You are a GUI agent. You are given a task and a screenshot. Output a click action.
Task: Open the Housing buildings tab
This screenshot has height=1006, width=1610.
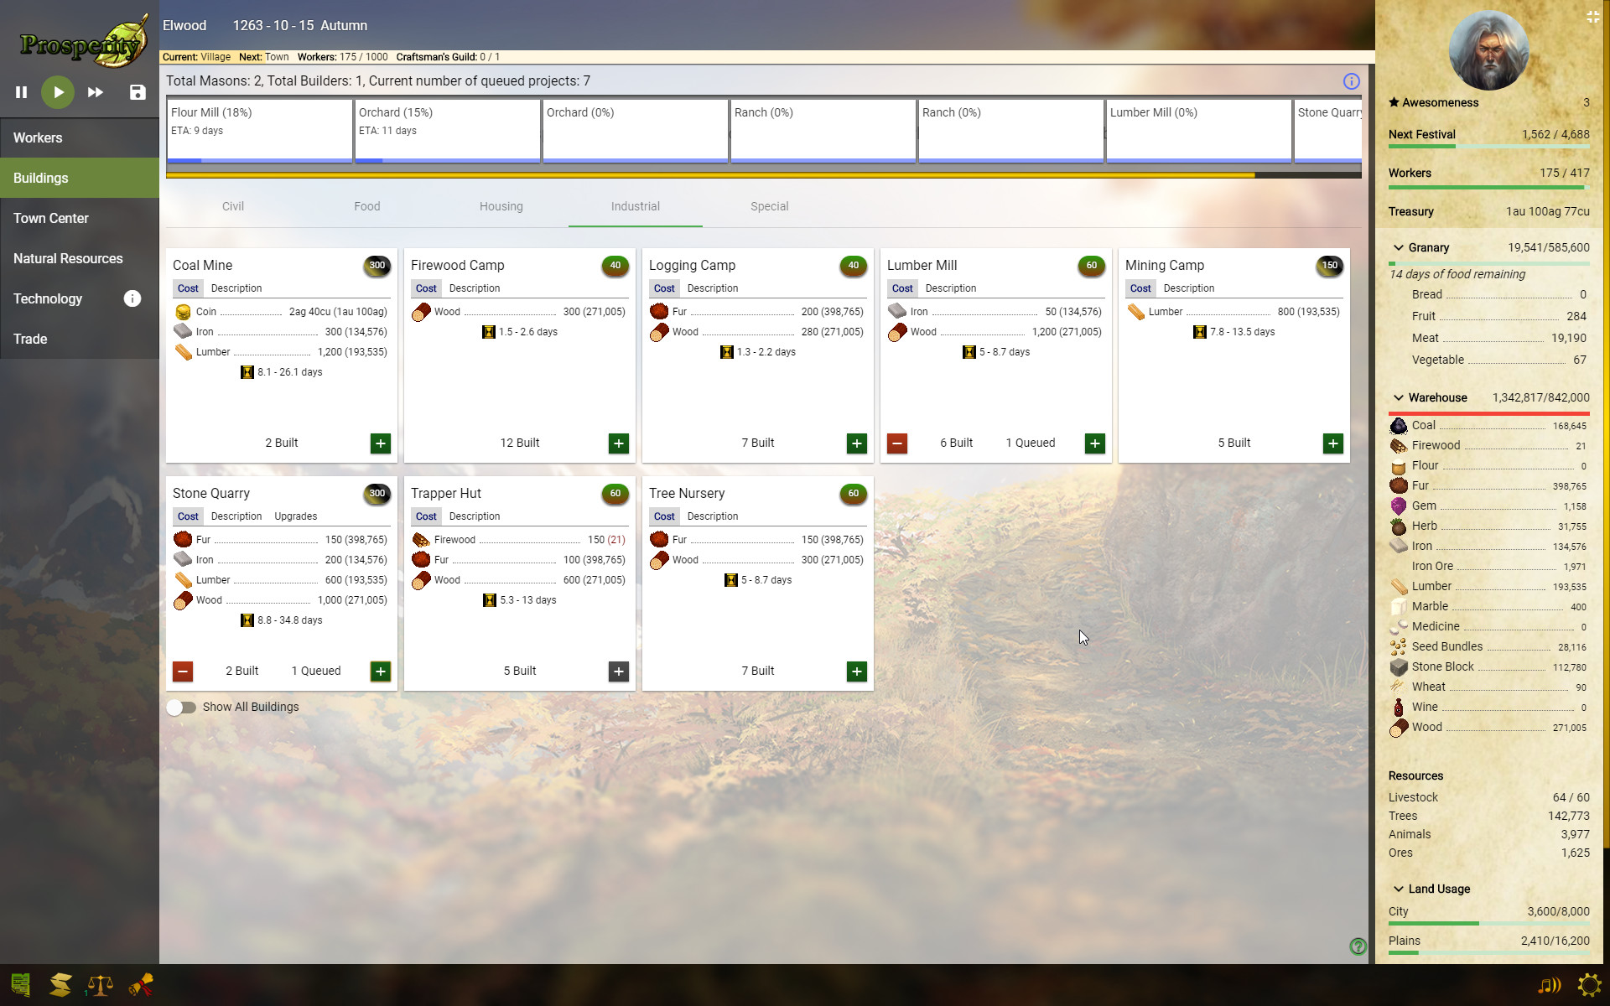[x=501, y=206]
